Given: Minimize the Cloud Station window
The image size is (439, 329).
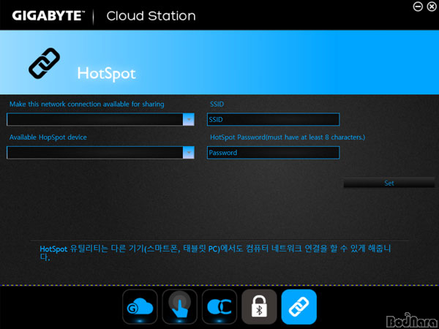Looking at the screenshot, I should (x=418, y=7).
